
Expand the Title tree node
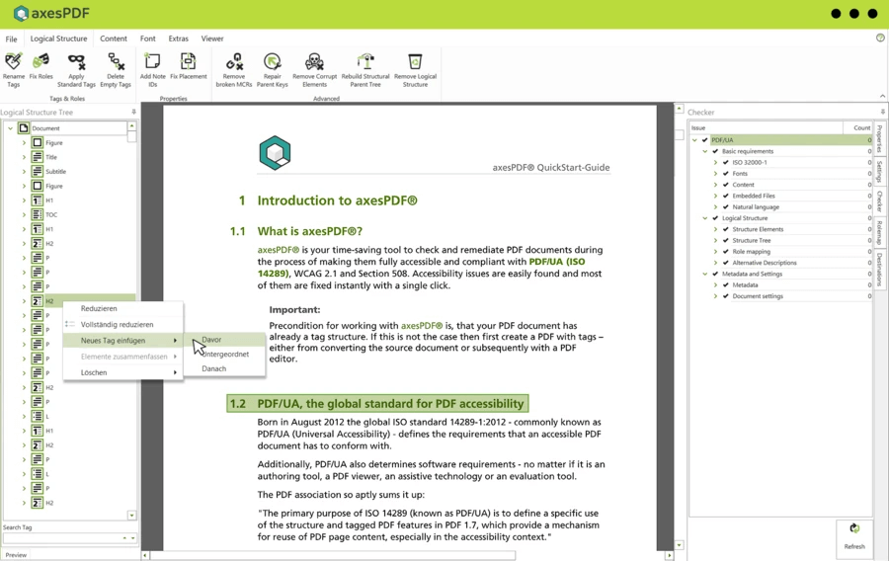pos(24,157)
